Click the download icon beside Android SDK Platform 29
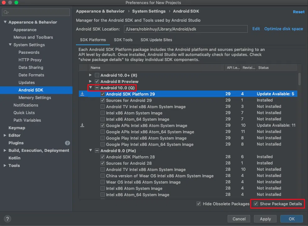 82,94
